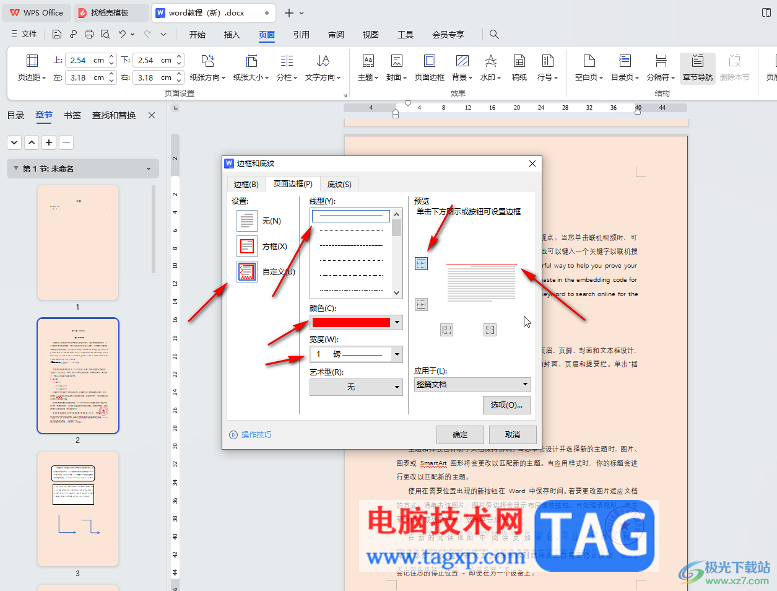The width and height of the screenshot is (777, 591).
Task: Open the Text Direction (文字方向) tool
Action: 323,68
